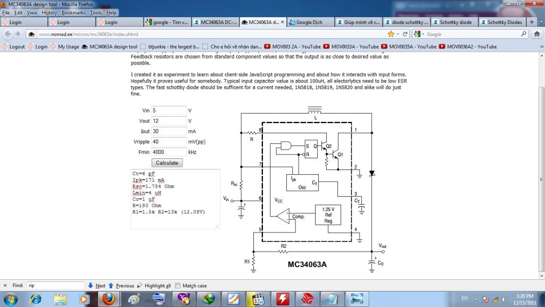Reload the page with refresh icon

click(x=405, y=34)
